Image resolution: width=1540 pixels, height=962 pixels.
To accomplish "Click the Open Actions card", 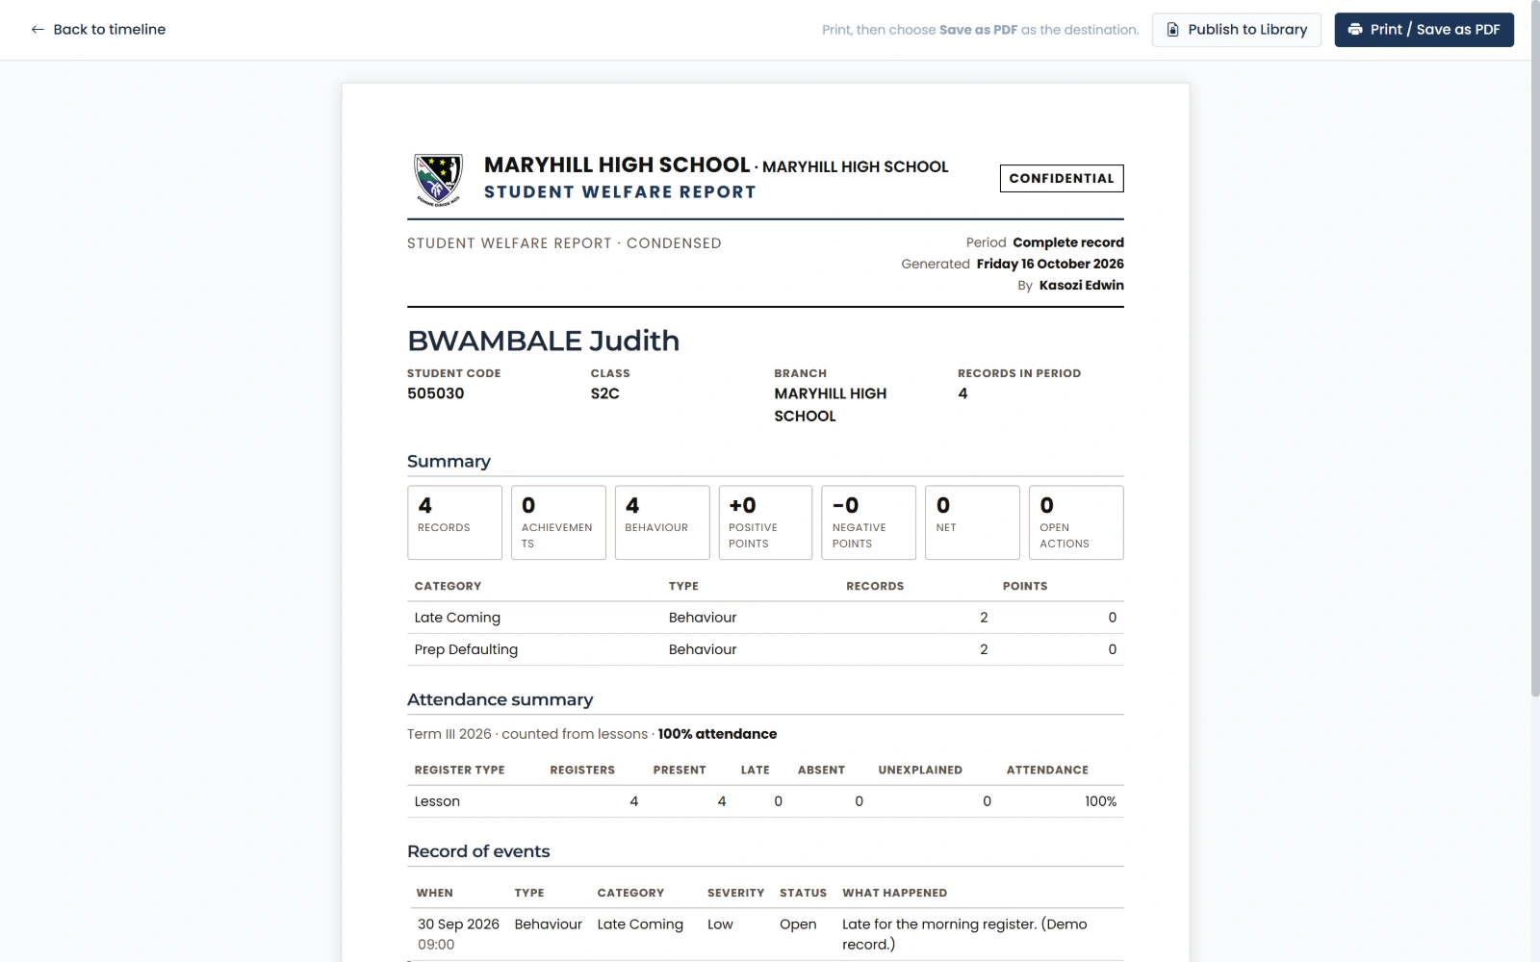I will pyautogui.click(x=1076, y=522).
